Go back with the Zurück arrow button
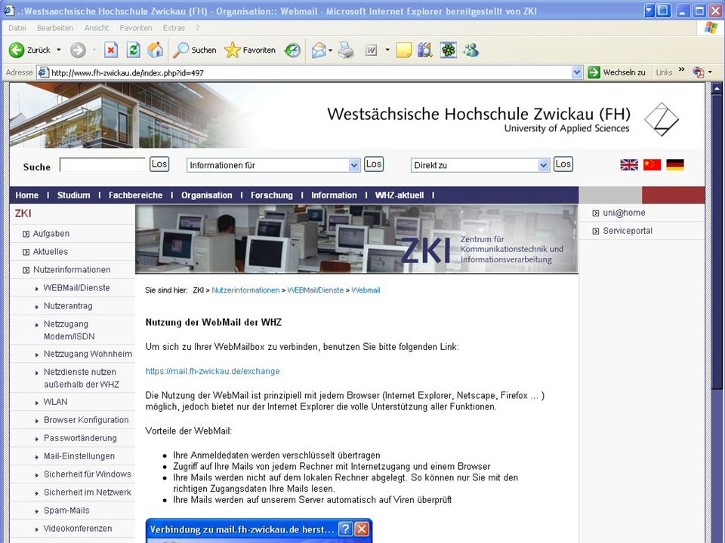The width and height of the screenshot is (725, 543). coord(29,50)
